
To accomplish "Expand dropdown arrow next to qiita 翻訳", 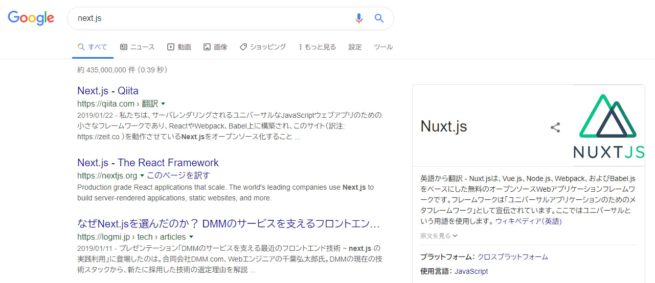I will (163, 104).
